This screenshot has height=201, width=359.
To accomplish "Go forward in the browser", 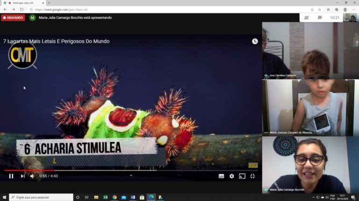I will pos(13,10).
